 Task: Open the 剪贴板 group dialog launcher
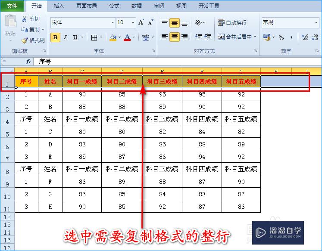[44, 51]
